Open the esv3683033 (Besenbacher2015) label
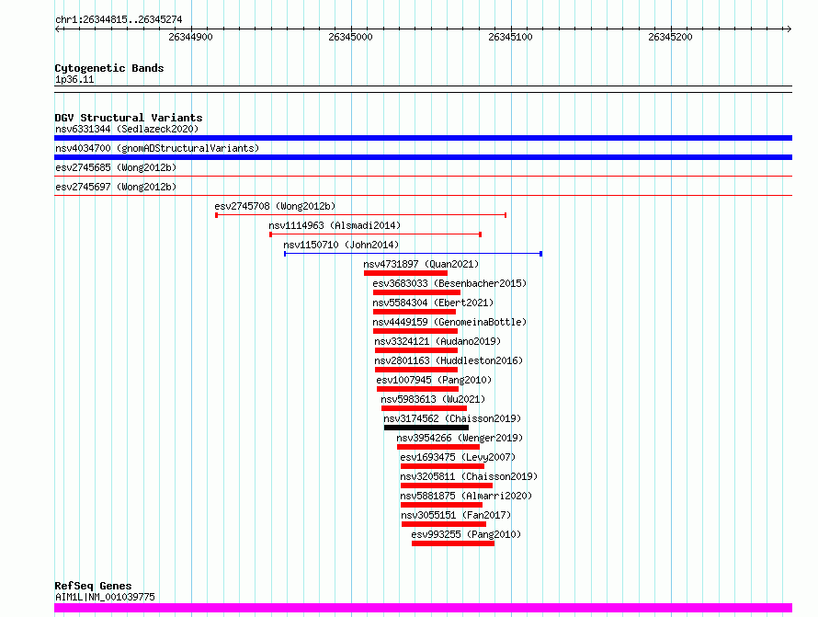The image size is (818, 617). (x=449, y=283)
